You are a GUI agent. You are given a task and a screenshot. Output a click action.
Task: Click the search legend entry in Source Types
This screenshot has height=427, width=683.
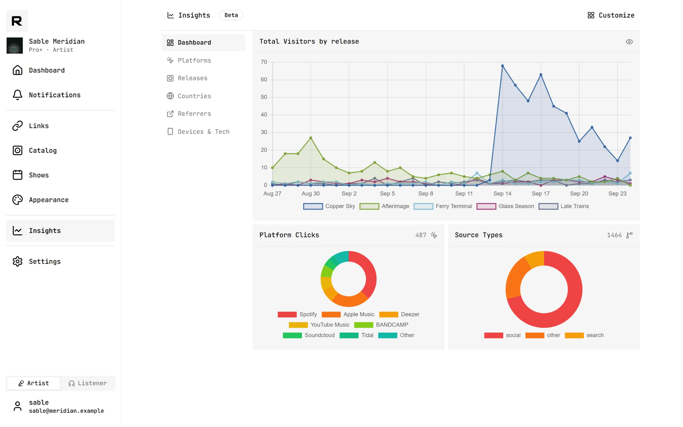[584, 335]
